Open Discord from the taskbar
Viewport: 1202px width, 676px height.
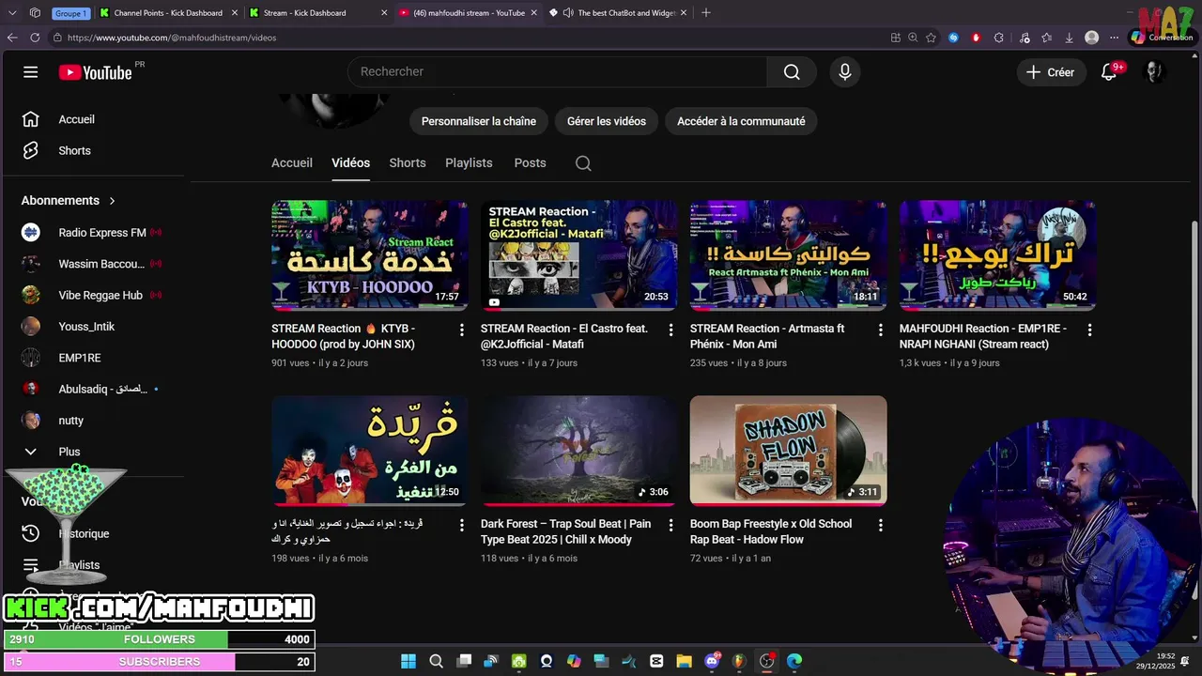pyautogui.click(x=711, y=661)
